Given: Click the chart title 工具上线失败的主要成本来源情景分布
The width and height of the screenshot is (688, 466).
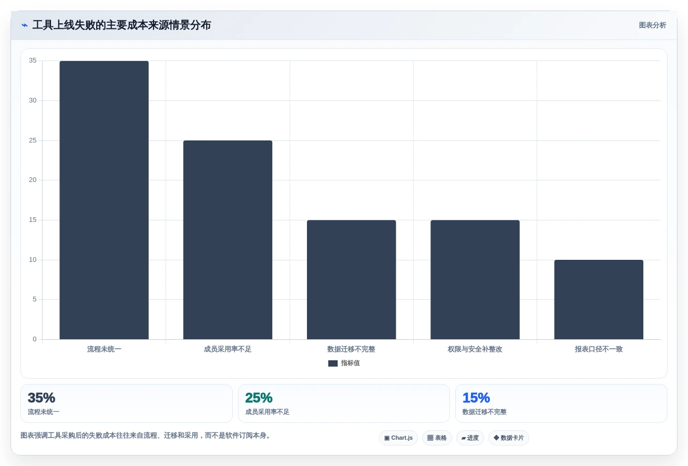Looking at the screenshot, I should (121, 25).
